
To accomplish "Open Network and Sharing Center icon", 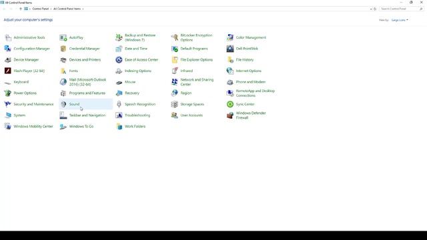I will (175, 82).
